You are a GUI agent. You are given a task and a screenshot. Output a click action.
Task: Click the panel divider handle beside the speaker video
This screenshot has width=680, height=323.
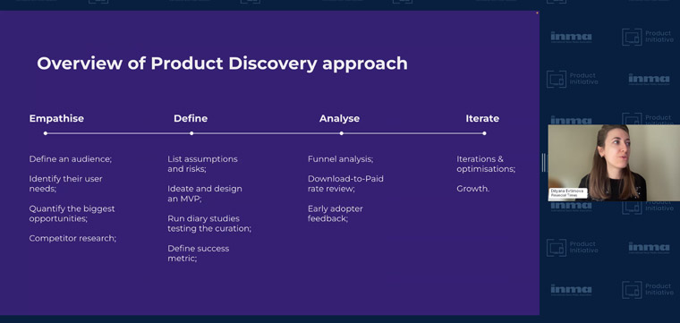(x=543, y=163)
